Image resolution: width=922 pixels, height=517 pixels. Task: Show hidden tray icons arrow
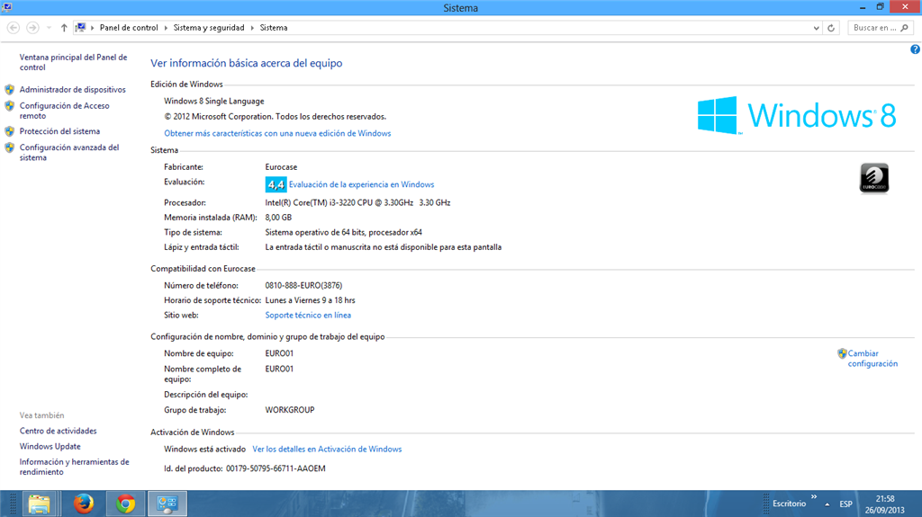827,504
